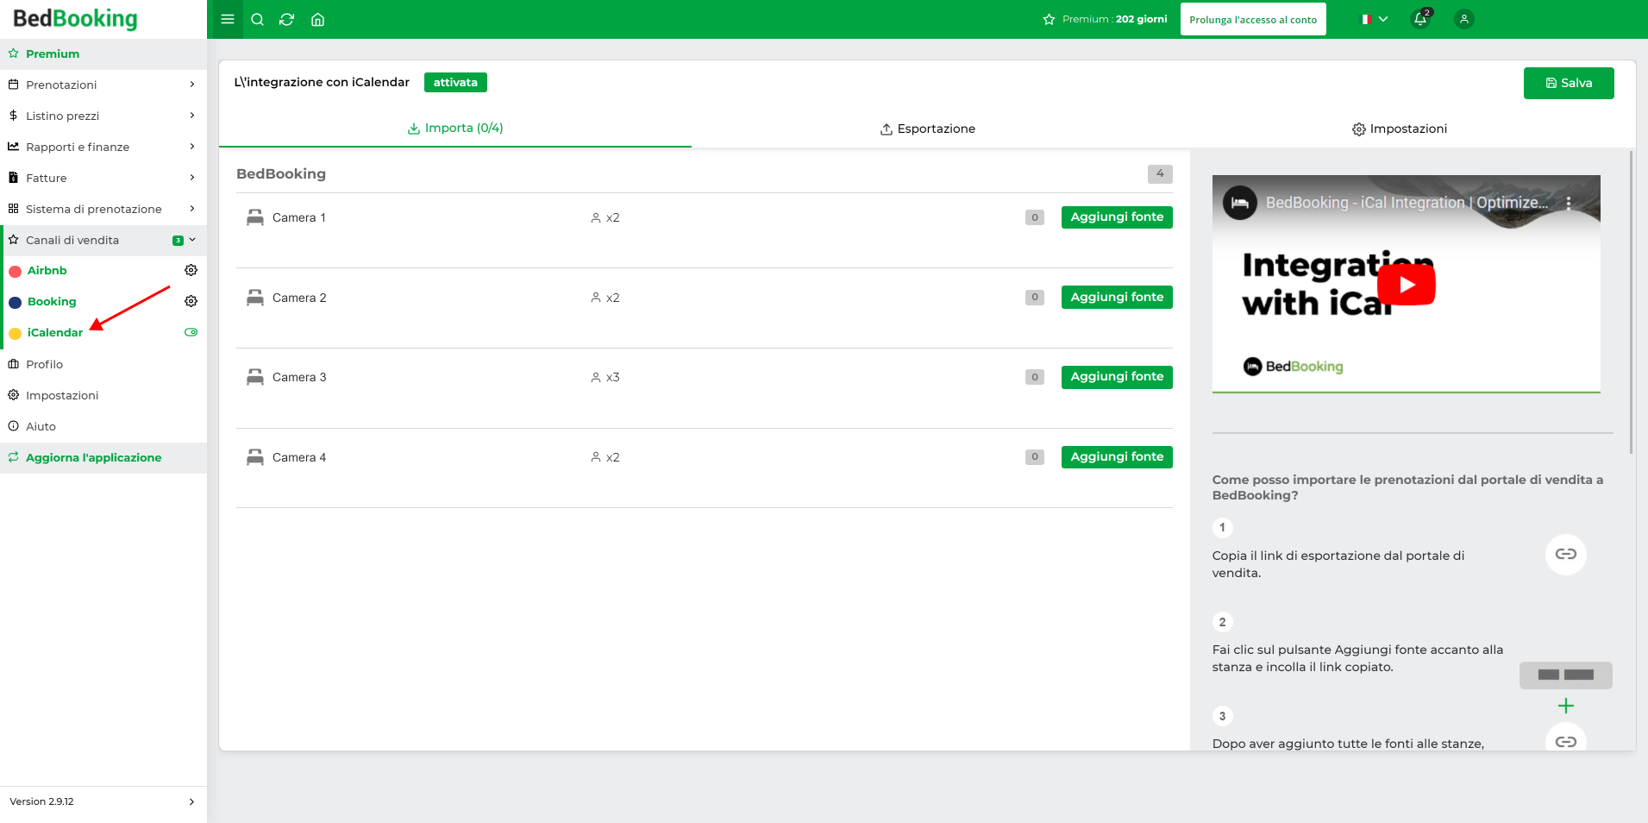This screenshot has height=823, width=1648.
Task: Add source for Camera 1
Action: 1117,217
